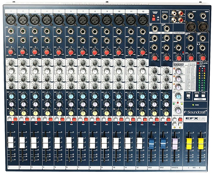
Task: Click the AUX 1 OUT jack
Action: pyautogui.click(x=155, y=28)
